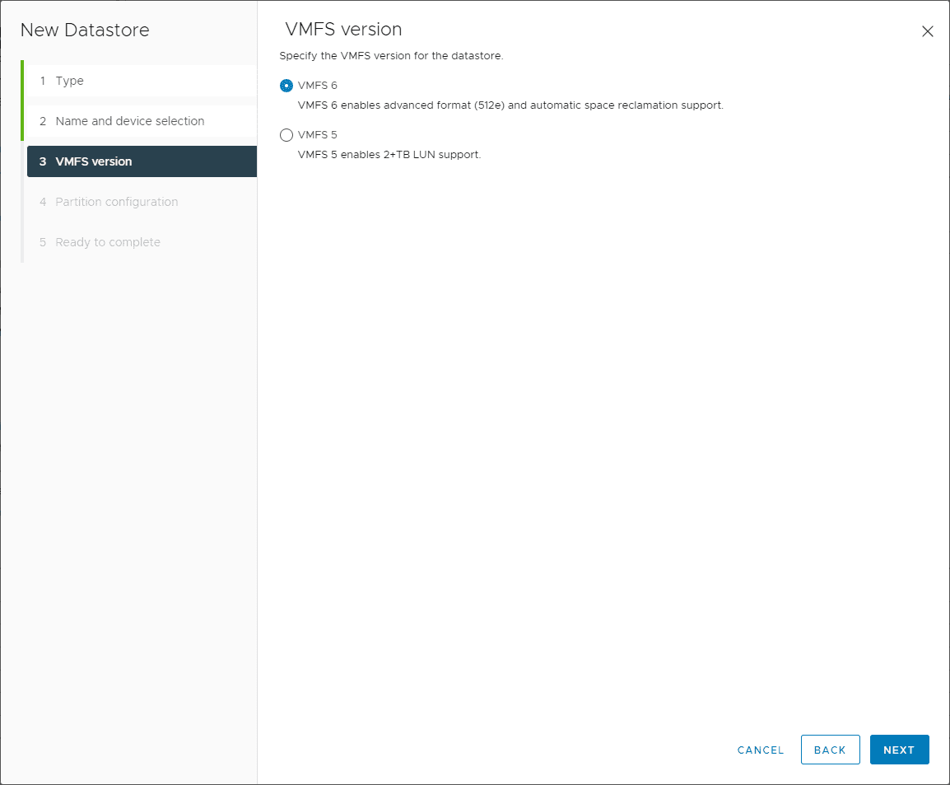
Task: Jump to the Partition configuration step
Action: [x=116, y=202]
